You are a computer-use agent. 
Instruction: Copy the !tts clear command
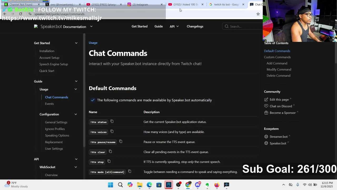110,151
